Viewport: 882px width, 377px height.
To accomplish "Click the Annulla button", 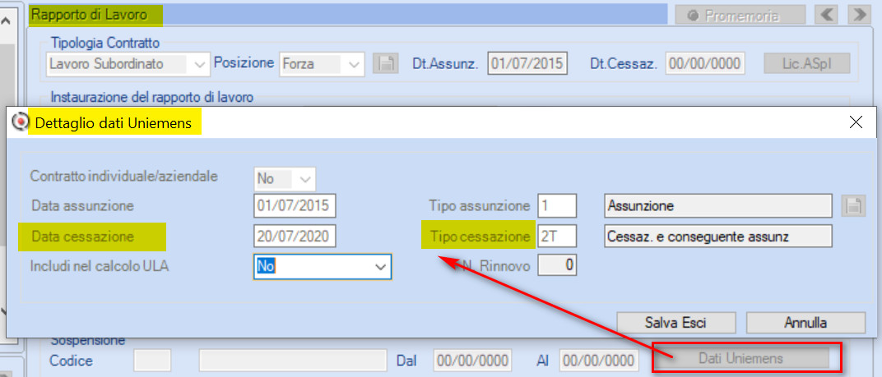I will (x=805, y=323).
